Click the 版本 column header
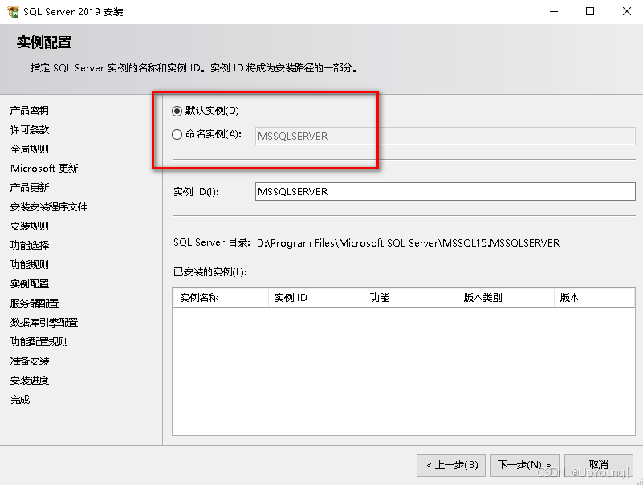Screen dimensions: 643x485 [x=595, y=297]
